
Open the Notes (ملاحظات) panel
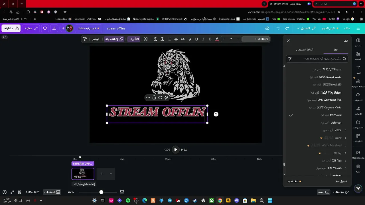pos(341,192)
